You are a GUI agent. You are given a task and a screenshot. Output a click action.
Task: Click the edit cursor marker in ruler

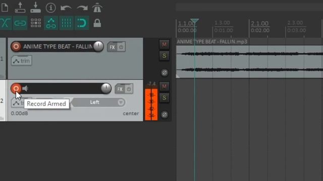[194, 21]
